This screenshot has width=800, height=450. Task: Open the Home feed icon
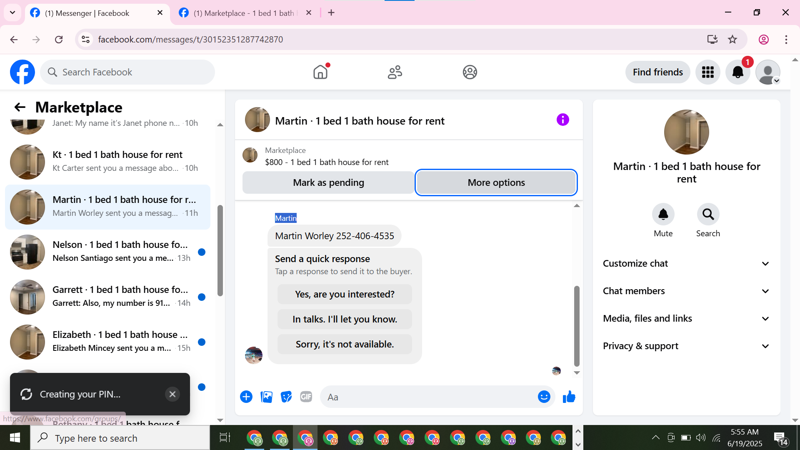click(x=320, y=72)
